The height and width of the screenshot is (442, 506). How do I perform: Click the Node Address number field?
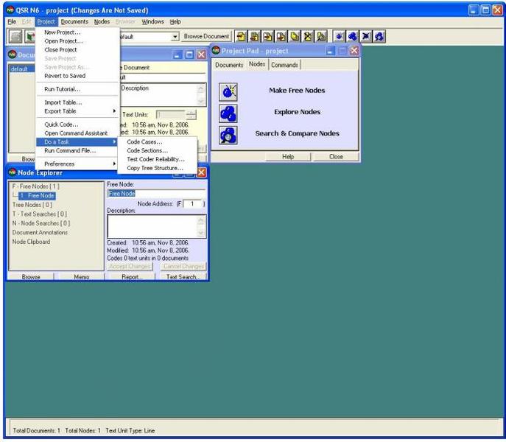click(192, 204)
